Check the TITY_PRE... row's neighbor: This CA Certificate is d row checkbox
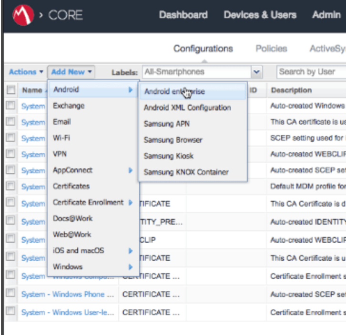Screen dimensions: 346x335 click(10, 202)
